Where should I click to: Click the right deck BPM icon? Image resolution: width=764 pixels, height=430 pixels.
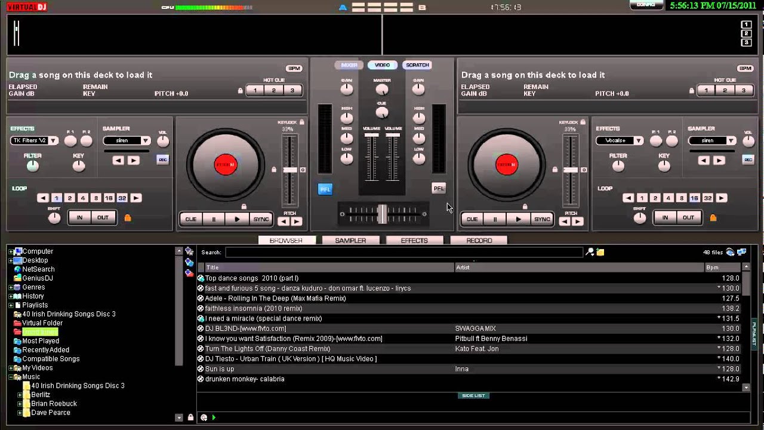[x=745, y=68]
